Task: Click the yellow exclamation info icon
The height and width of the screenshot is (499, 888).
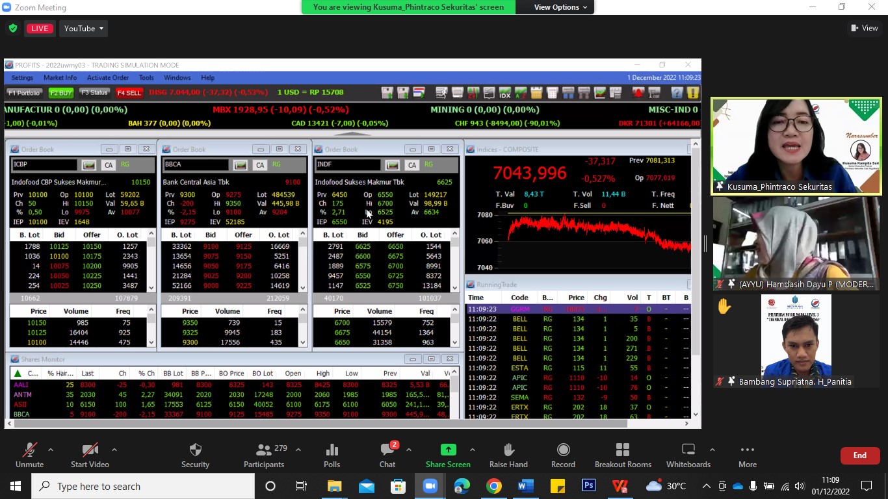Action: coord(693,93)
